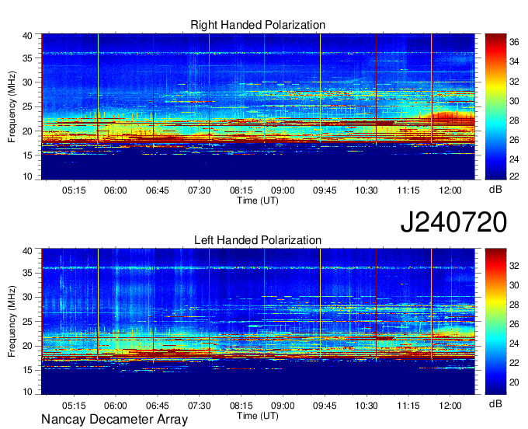Click the 20 dB label on lower colorbar
The image size is (528, 429).
point(514,382)
